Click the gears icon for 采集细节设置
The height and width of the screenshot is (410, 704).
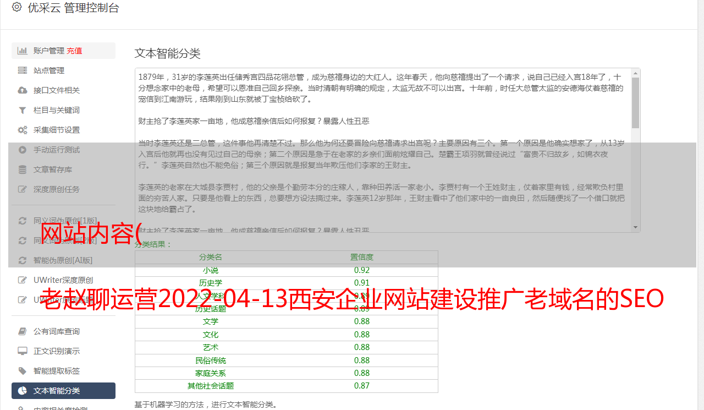click(x=23, y=130)
